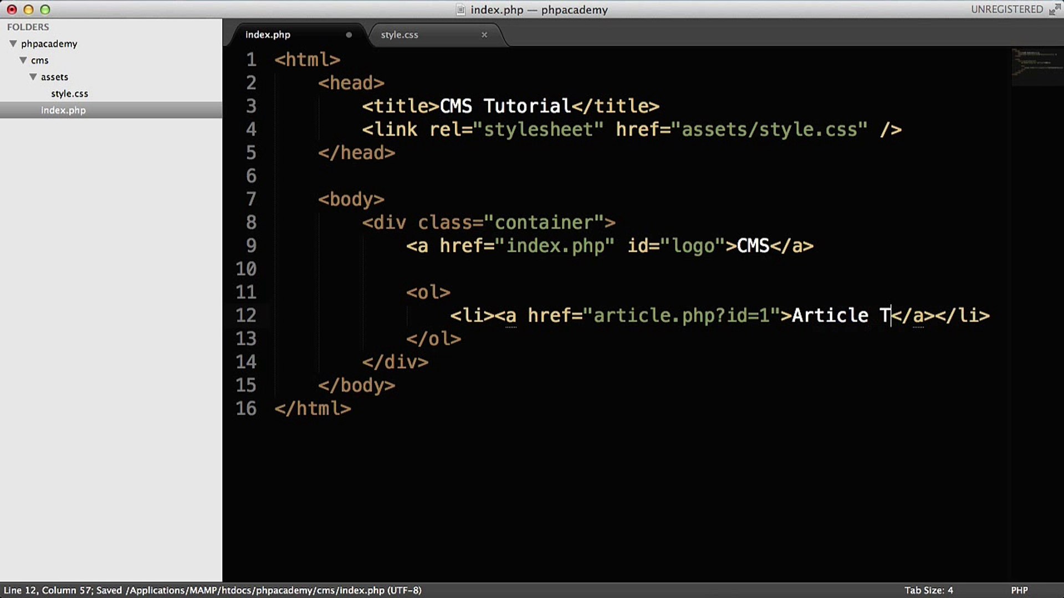Viewport: 1064px width, 598px height.
Task: Click the "index.php" href string on line 9
Action: coord(555,245)
